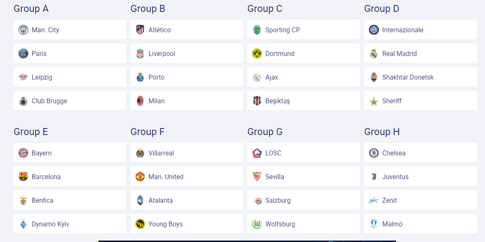This screenshot has width=485, height=242.
Task: Click the Real Madrid crest
Action: click(374, 54)
